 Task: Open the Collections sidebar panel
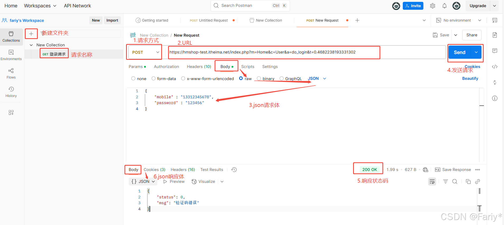click(11, 37)
